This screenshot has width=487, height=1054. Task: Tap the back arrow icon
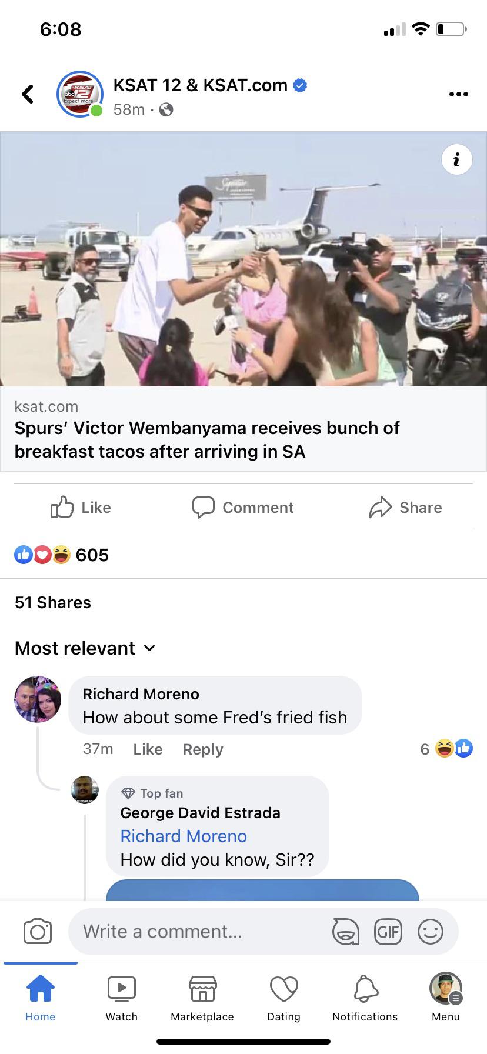click(28, 94)
